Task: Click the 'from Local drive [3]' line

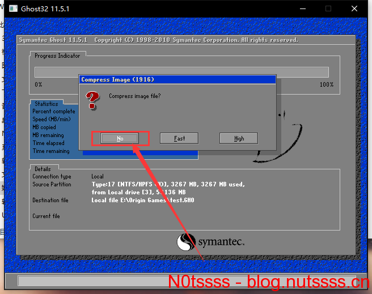Action: (138, 192)
